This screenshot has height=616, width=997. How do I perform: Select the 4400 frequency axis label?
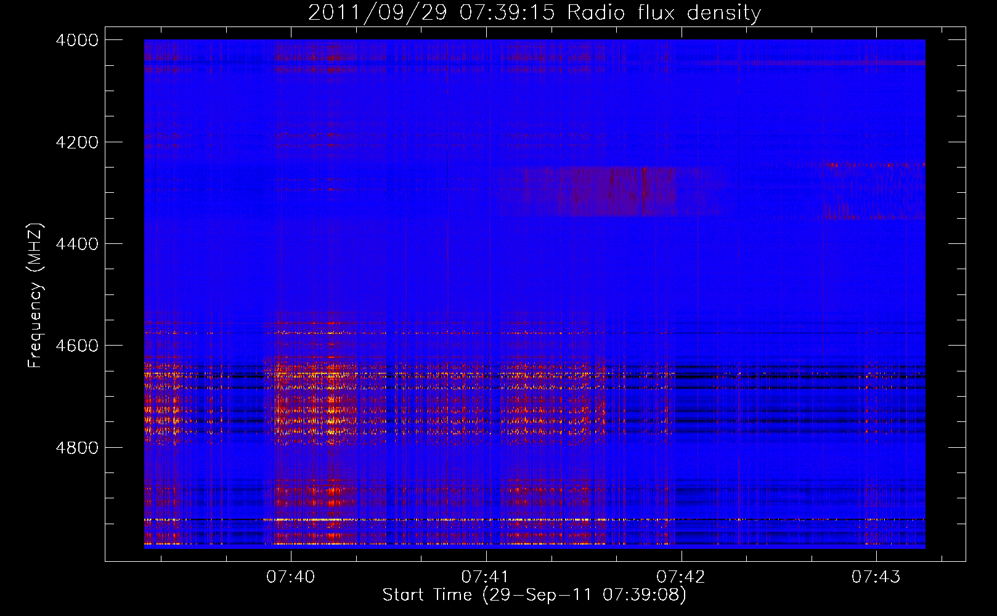pyautogui.click(x=76, y=244)
